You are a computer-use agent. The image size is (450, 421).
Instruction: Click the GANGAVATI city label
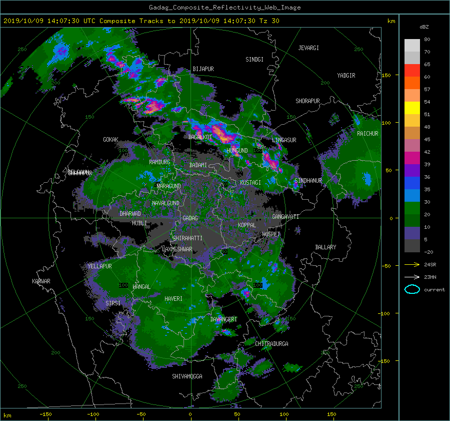coord(285,217)
